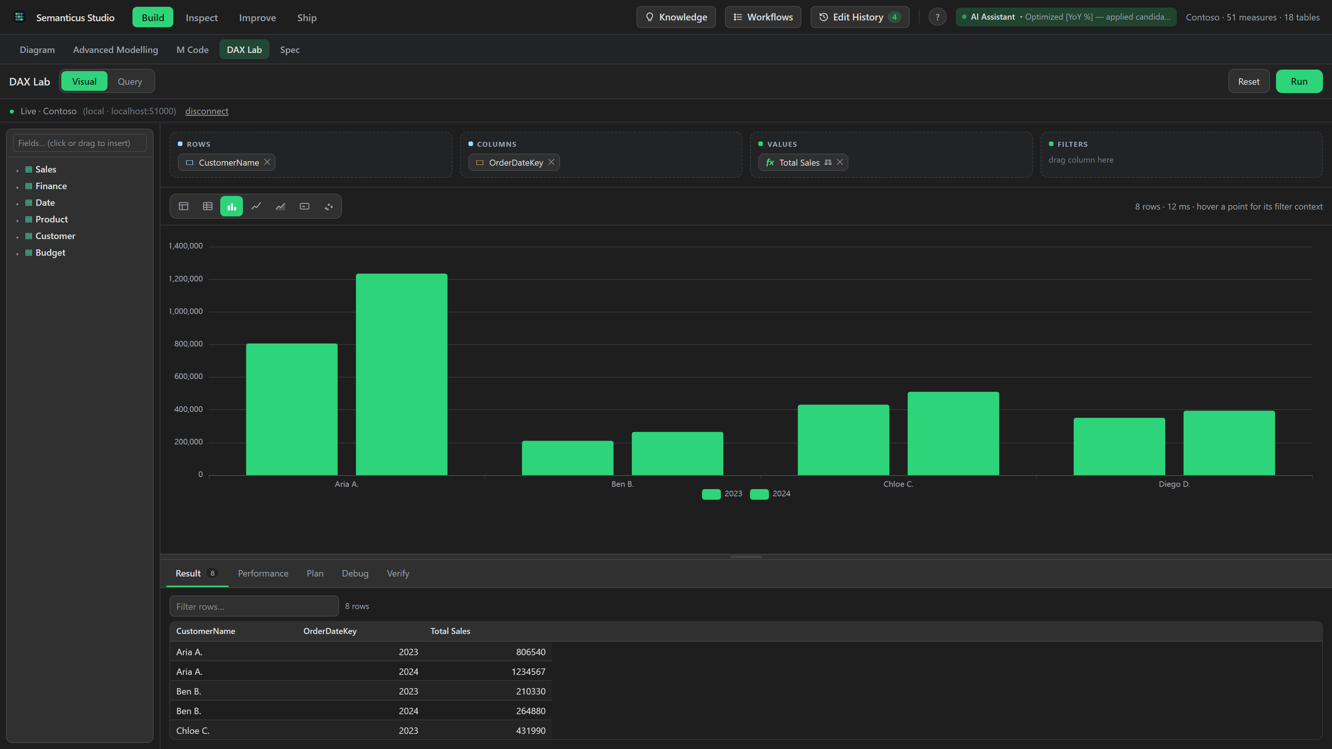Screen dimensions: 1332x749
Task: Open the Build section
Action: [x=152, y=17]
